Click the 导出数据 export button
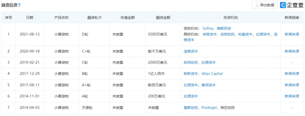 tap(264, 5)
